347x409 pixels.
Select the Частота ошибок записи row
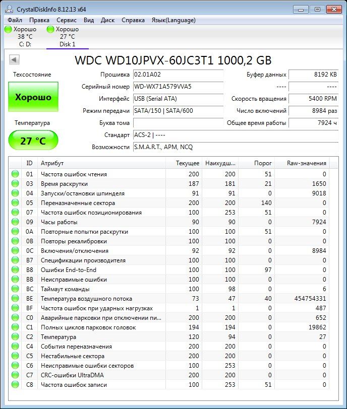(x=169, y=384)
